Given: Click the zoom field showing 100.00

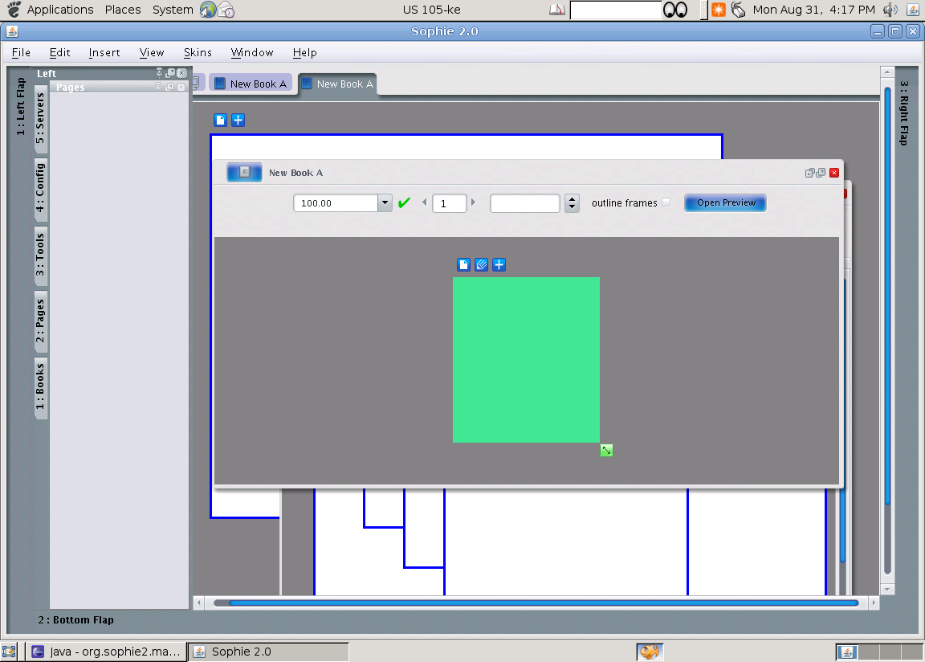Looking at the screenshot, I should [x=336, y=203].
